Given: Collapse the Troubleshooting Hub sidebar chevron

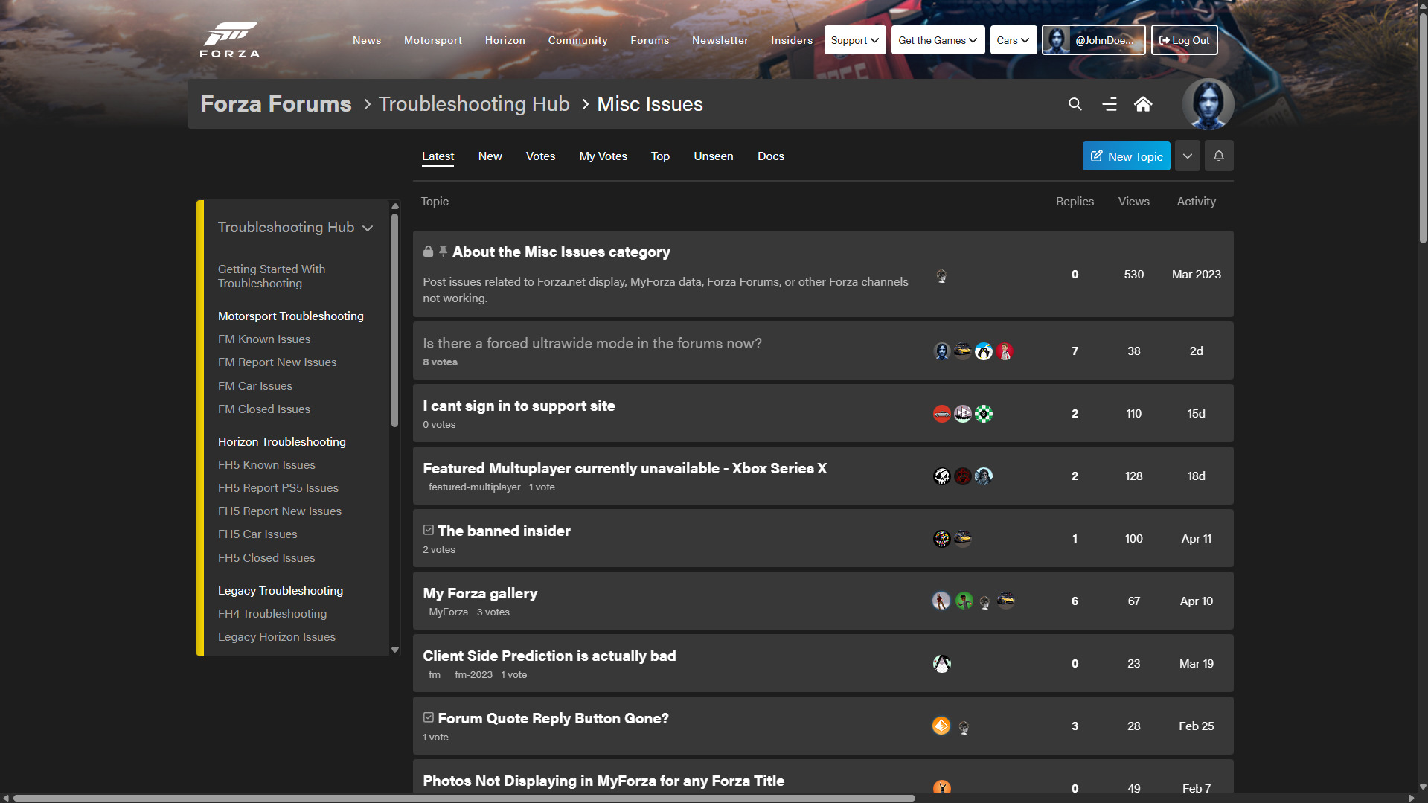Looking at the screenshot, I should point(368,228).
